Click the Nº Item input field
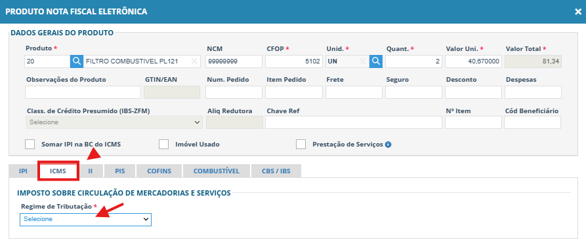Viewport: 586px width, 242px height. (473, 122)
